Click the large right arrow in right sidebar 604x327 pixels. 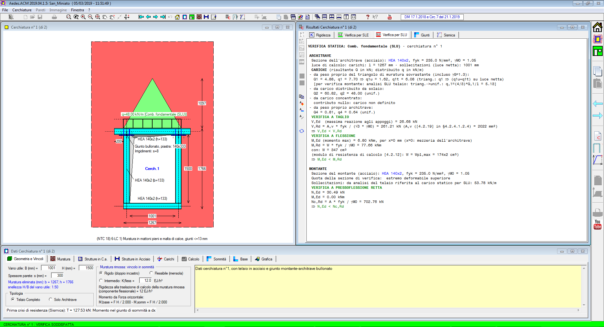[x=597, y=116]
